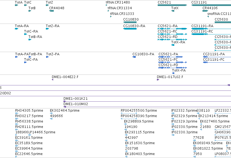Select the CG5621-RC transcript label

click(167, 31)
